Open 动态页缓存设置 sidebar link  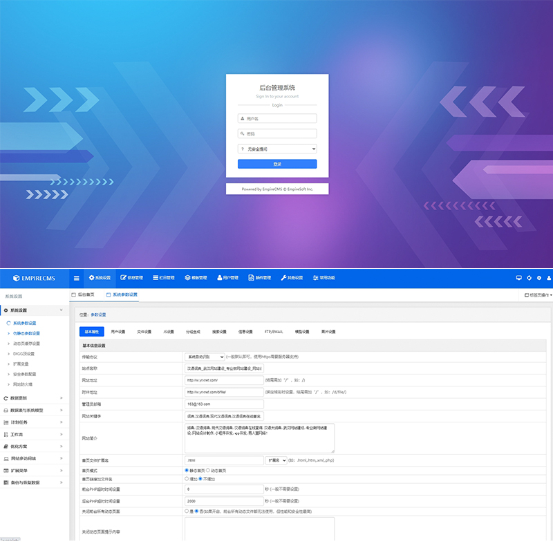click(x=27, y=344)
